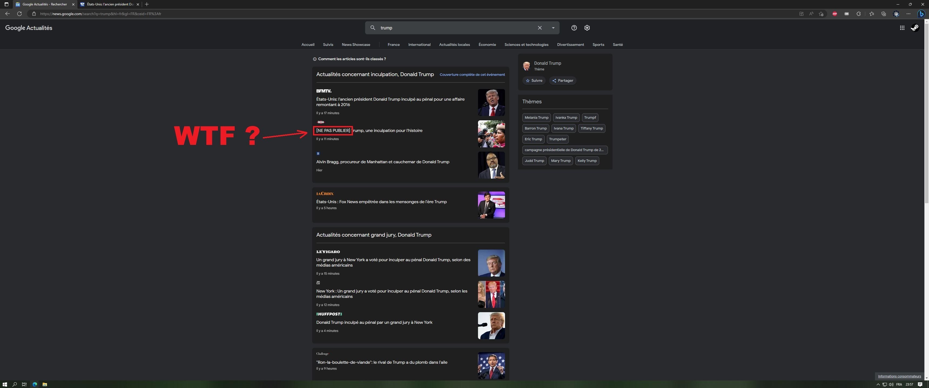Viewport: 929px width, 388px height.
Task: Open Google News settings gear
Action: click(587, 28)
